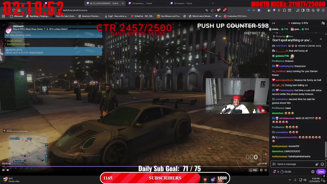Image resolution: width=327 pixels, height=184 pixels.
Task: Toggle the browser sidebar panel icon
Action: pos(303,10)
